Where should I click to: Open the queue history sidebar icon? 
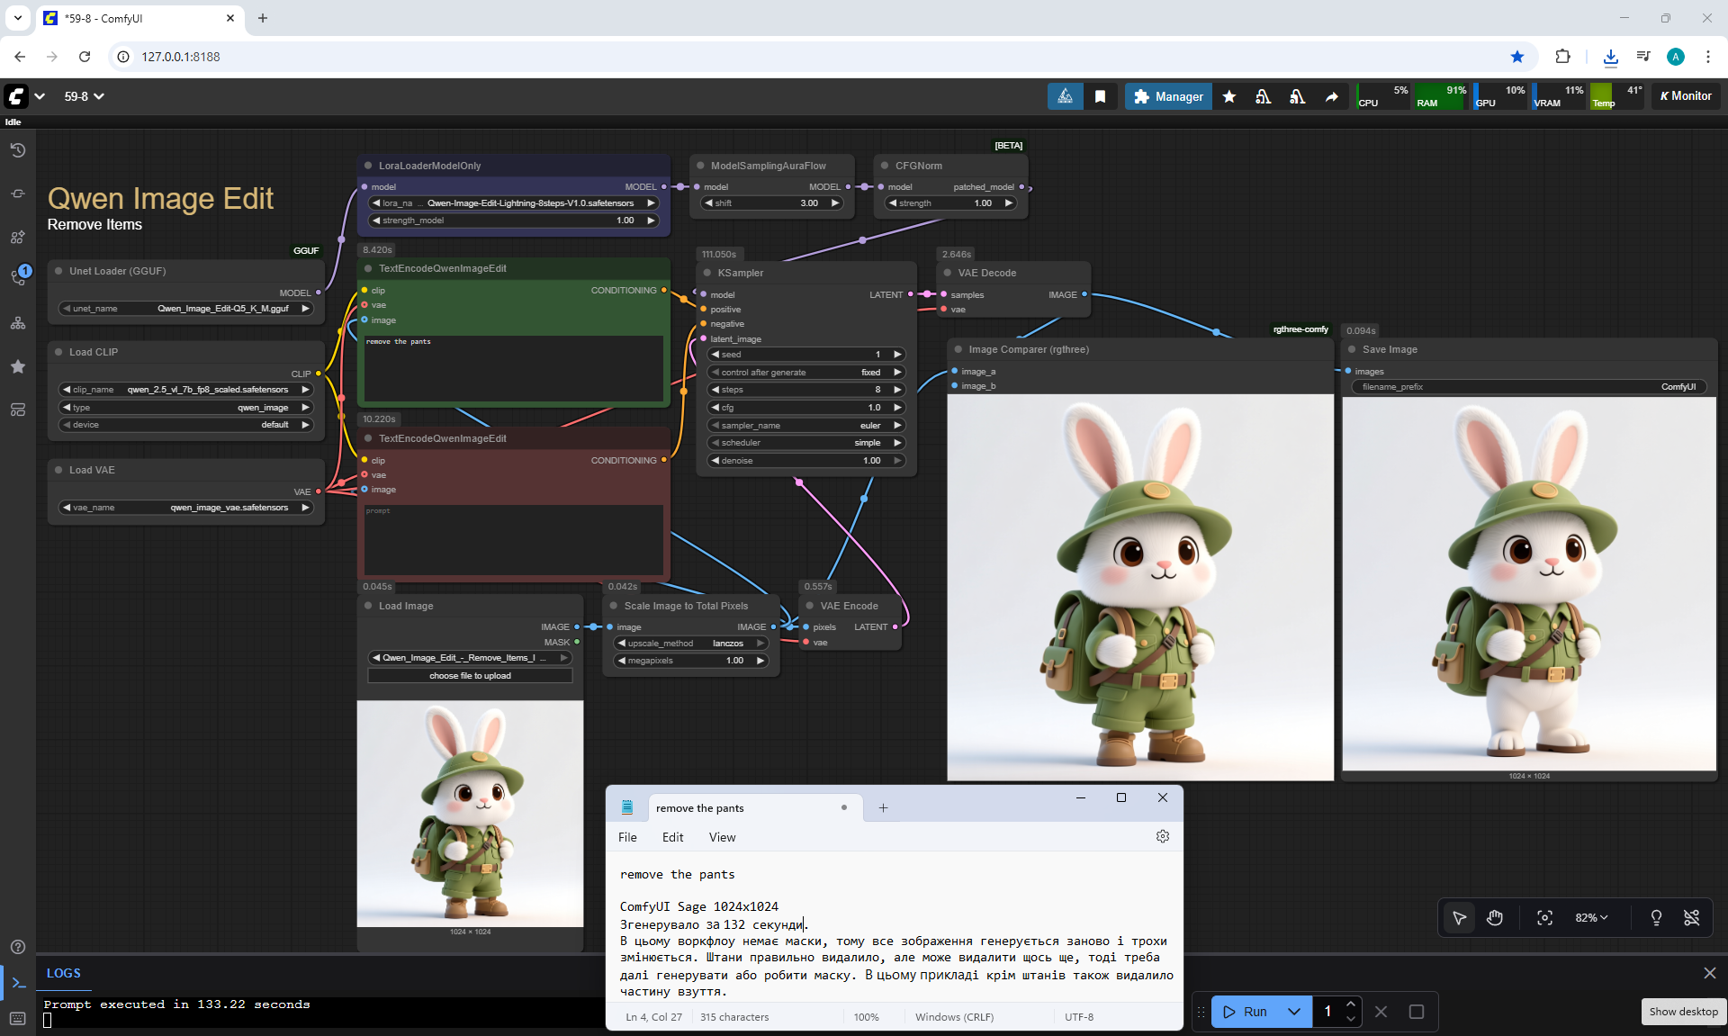tap(18, 150)
